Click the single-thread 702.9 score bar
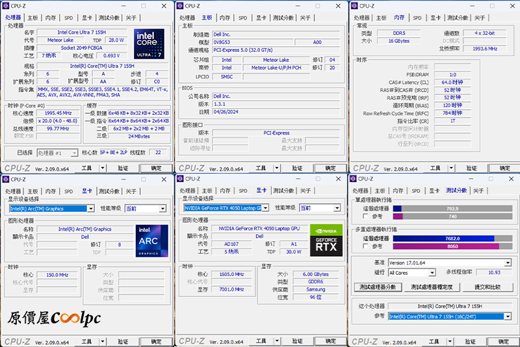This screenshot has height=347, width=520. click(452, 209)
